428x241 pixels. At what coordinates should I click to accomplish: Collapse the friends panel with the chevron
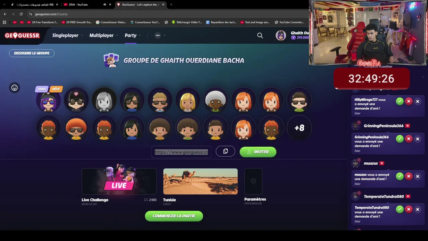pyautogui.click(x=423, y=77)
